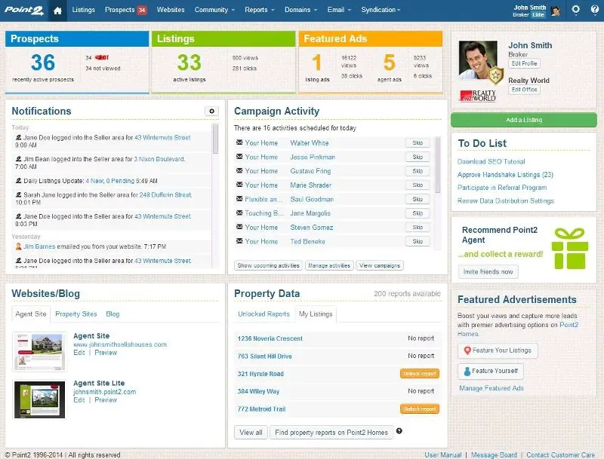Click Feature Your Listings button
The height and width of the screenshot is (459, 604).
click(498, 350)
